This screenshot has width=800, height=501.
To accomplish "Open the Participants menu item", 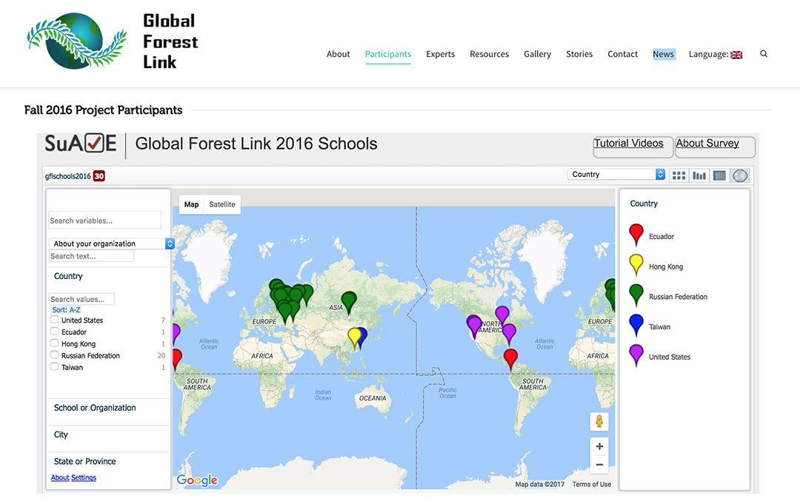I will point(387,54).
